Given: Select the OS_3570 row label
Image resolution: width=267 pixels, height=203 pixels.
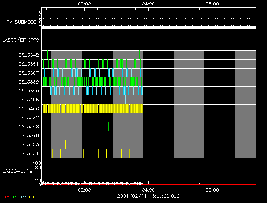Looking at the screenshot, I should pyautogui.click(x=29, y=135).
